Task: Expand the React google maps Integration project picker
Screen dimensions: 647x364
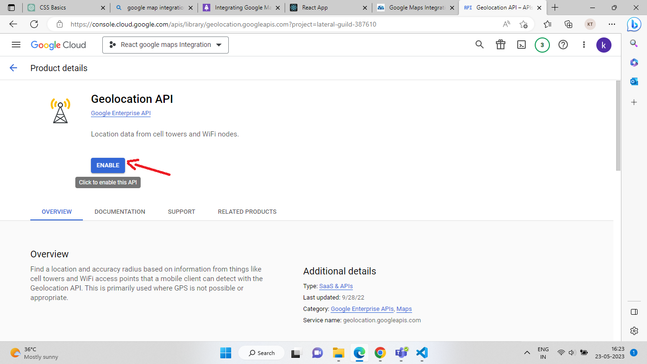Action: (165, 45)
